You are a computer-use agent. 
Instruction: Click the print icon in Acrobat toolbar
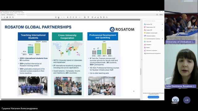[x=7, y=17]
